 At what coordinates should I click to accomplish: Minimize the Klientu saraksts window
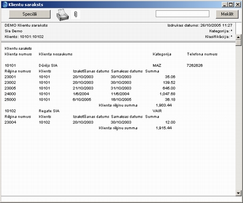[225, 4]
